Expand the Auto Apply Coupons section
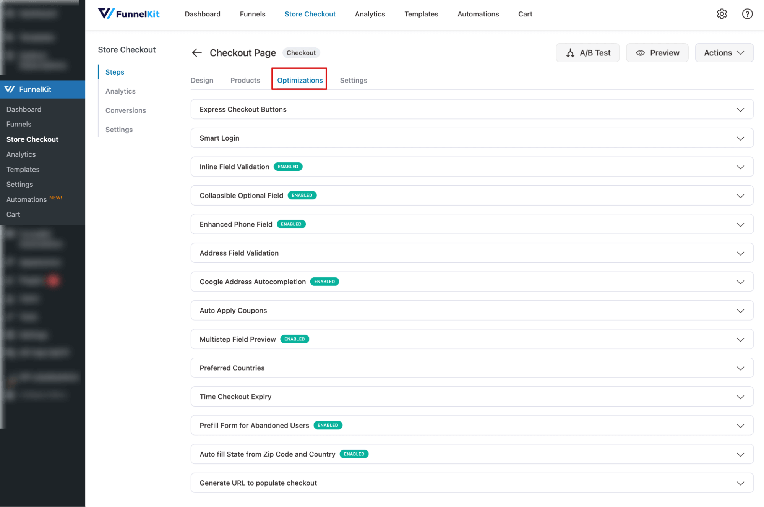Image resolution: width=764 pixels, height=507 pixels. [740, 311]
